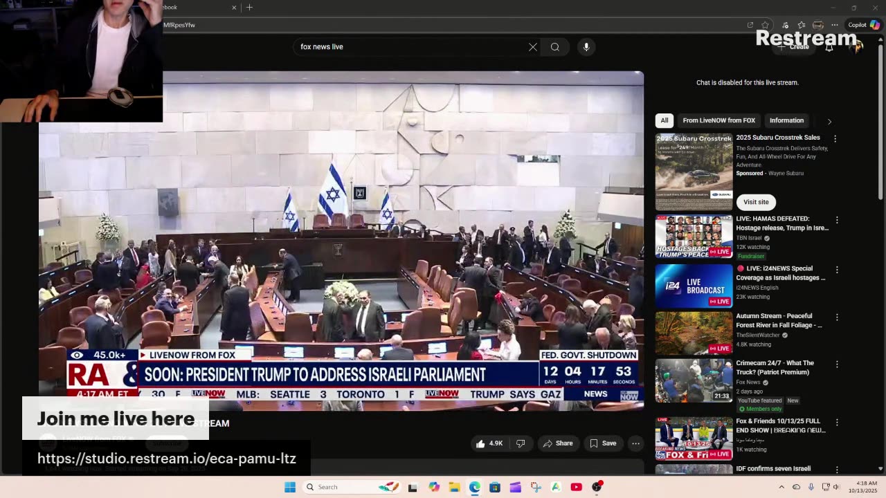Open page in external app icon

(750, 25)
